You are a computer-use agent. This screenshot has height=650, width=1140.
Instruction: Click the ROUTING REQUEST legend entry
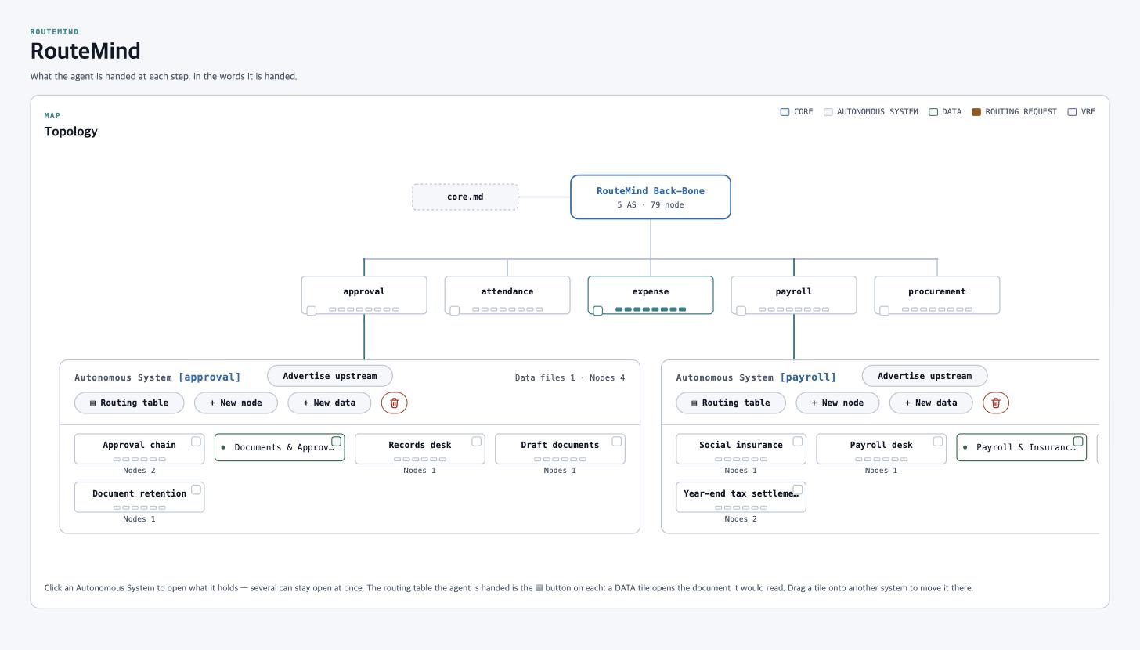[x=1014, y=112]
